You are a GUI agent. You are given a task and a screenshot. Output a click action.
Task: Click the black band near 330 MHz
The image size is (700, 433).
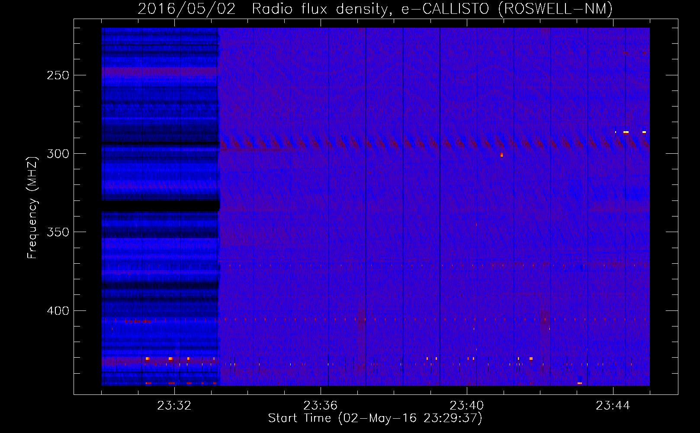pyautogui.click(x=161, y=206)
